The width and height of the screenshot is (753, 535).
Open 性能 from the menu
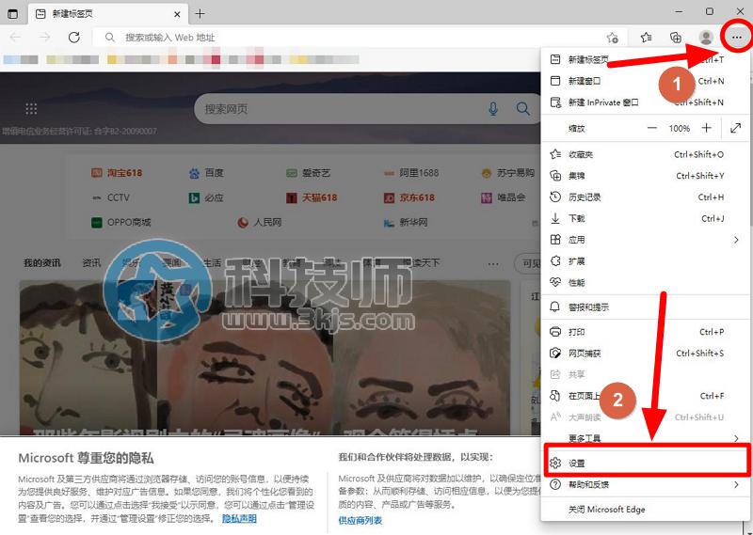[x=646, y=283]
